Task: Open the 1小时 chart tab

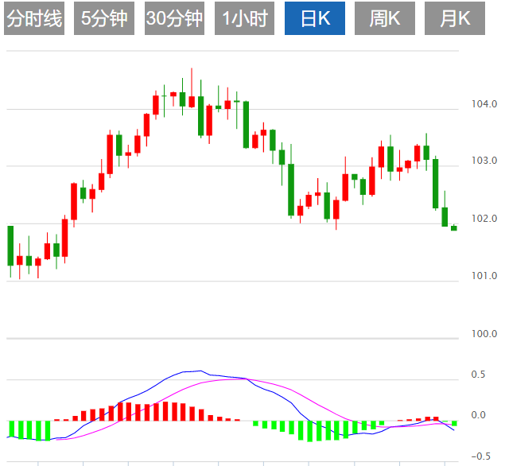Action: point(244,18)
